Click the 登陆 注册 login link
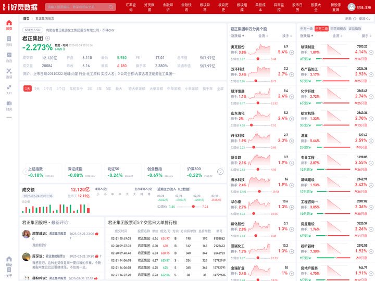This screenshot has height=281, width=375. [364, 7]
